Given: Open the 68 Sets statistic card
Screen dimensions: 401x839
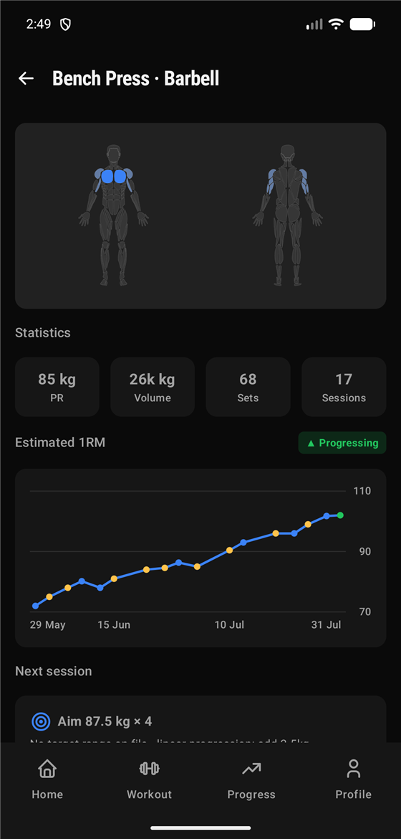Looking at the screenshot, I should [x=248, y=387].
